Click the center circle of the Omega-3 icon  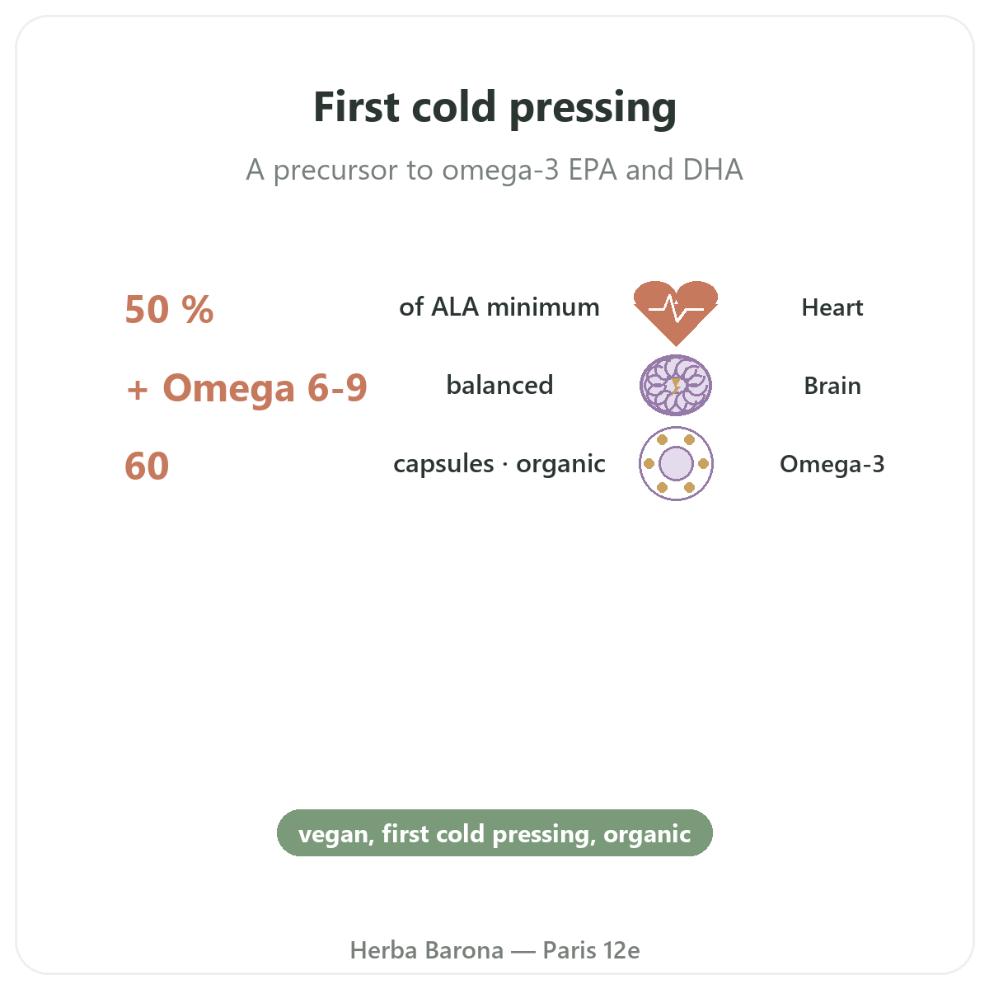point(676,463)
